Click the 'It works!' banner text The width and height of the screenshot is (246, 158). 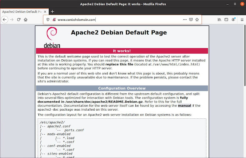tap(122, 51)
